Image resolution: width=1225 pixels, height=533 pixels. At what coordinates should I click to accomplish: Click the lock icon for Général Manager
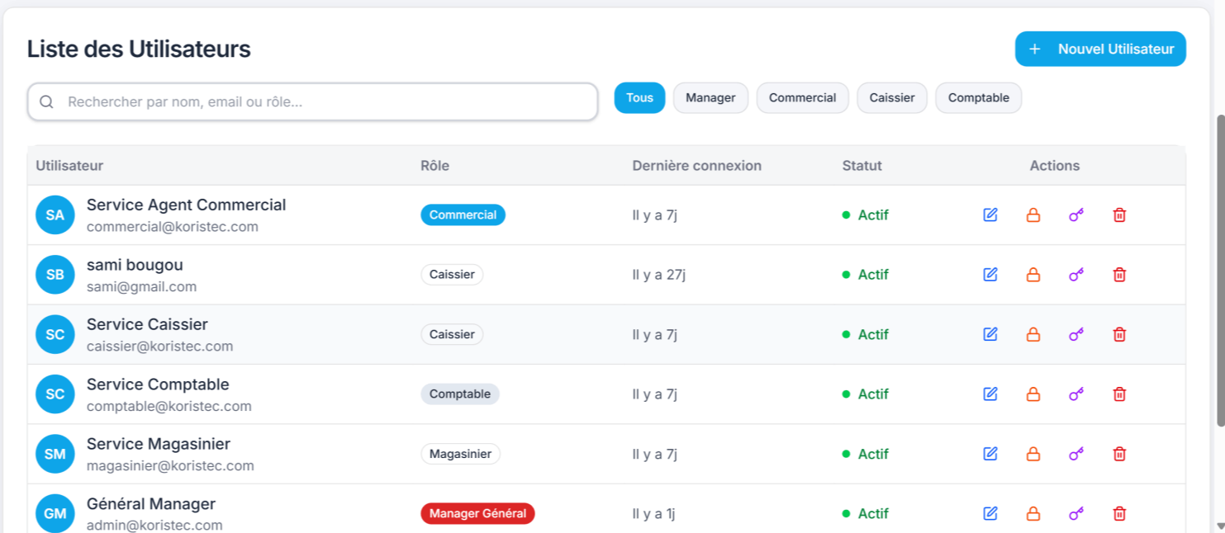tap(1033, 513)
